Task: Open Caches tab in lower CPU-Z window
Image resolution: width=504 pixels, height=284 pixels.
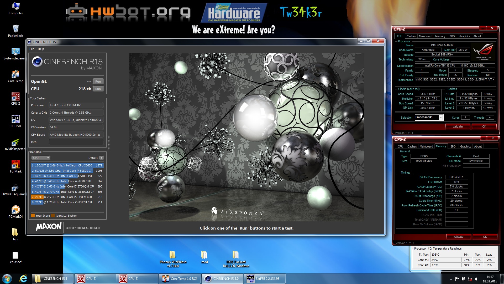Action: pos(412,146)
